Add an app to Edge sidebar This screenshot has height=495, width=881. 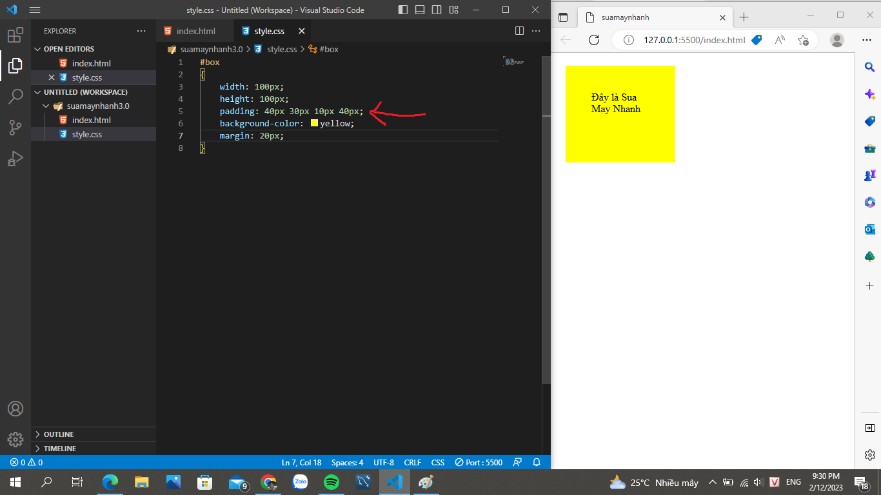click(869, 286)
